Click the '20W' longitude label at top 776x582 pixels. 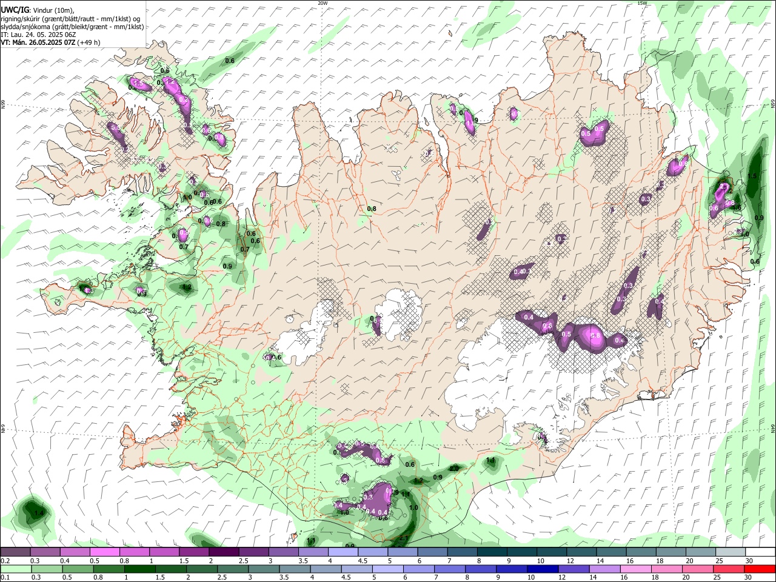coord(323,3)
